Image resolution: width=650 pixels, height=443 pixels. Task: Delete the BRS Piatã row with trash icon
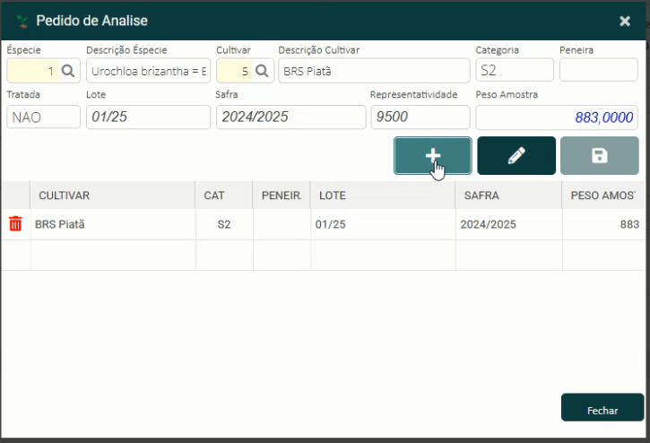[15, 224]
